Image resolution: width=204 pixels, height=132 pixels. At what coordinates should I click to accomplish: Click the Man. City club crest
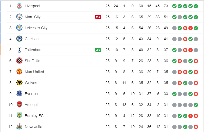coord(19,17)
